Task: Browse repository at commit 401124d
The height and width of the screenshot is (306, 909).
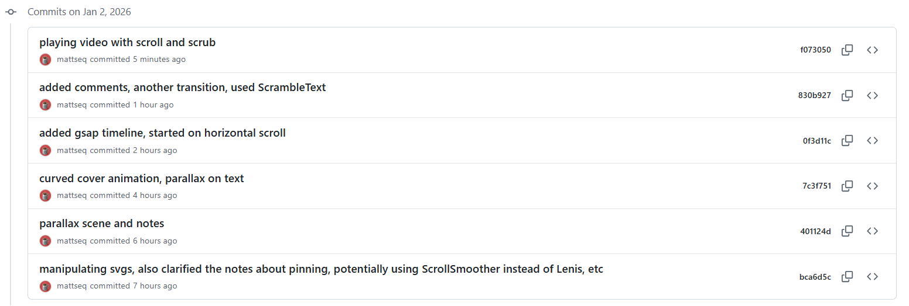Action: pyautogui.click(x=872, y=231)
